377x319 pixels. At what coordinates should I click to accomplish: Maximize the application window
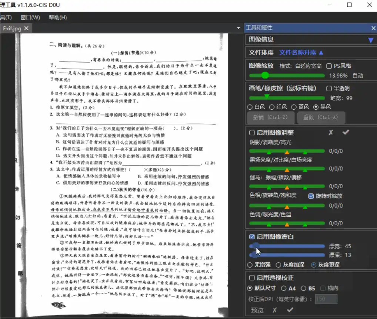(x=349, y=5)
